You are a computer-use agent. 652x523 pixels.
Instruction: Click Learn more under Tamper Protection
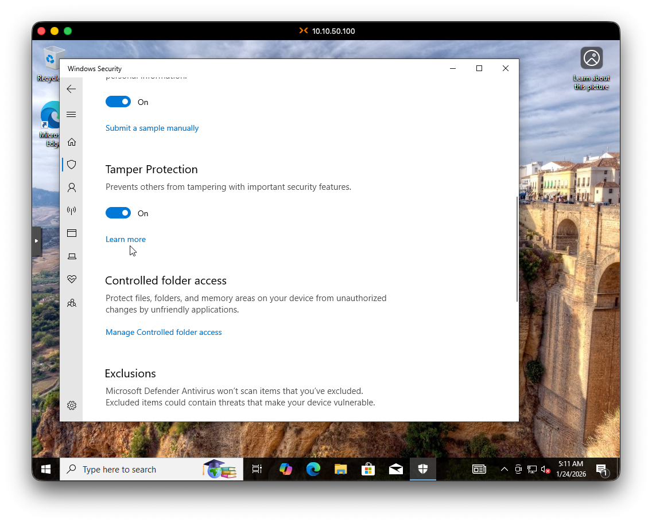(126, 239)
